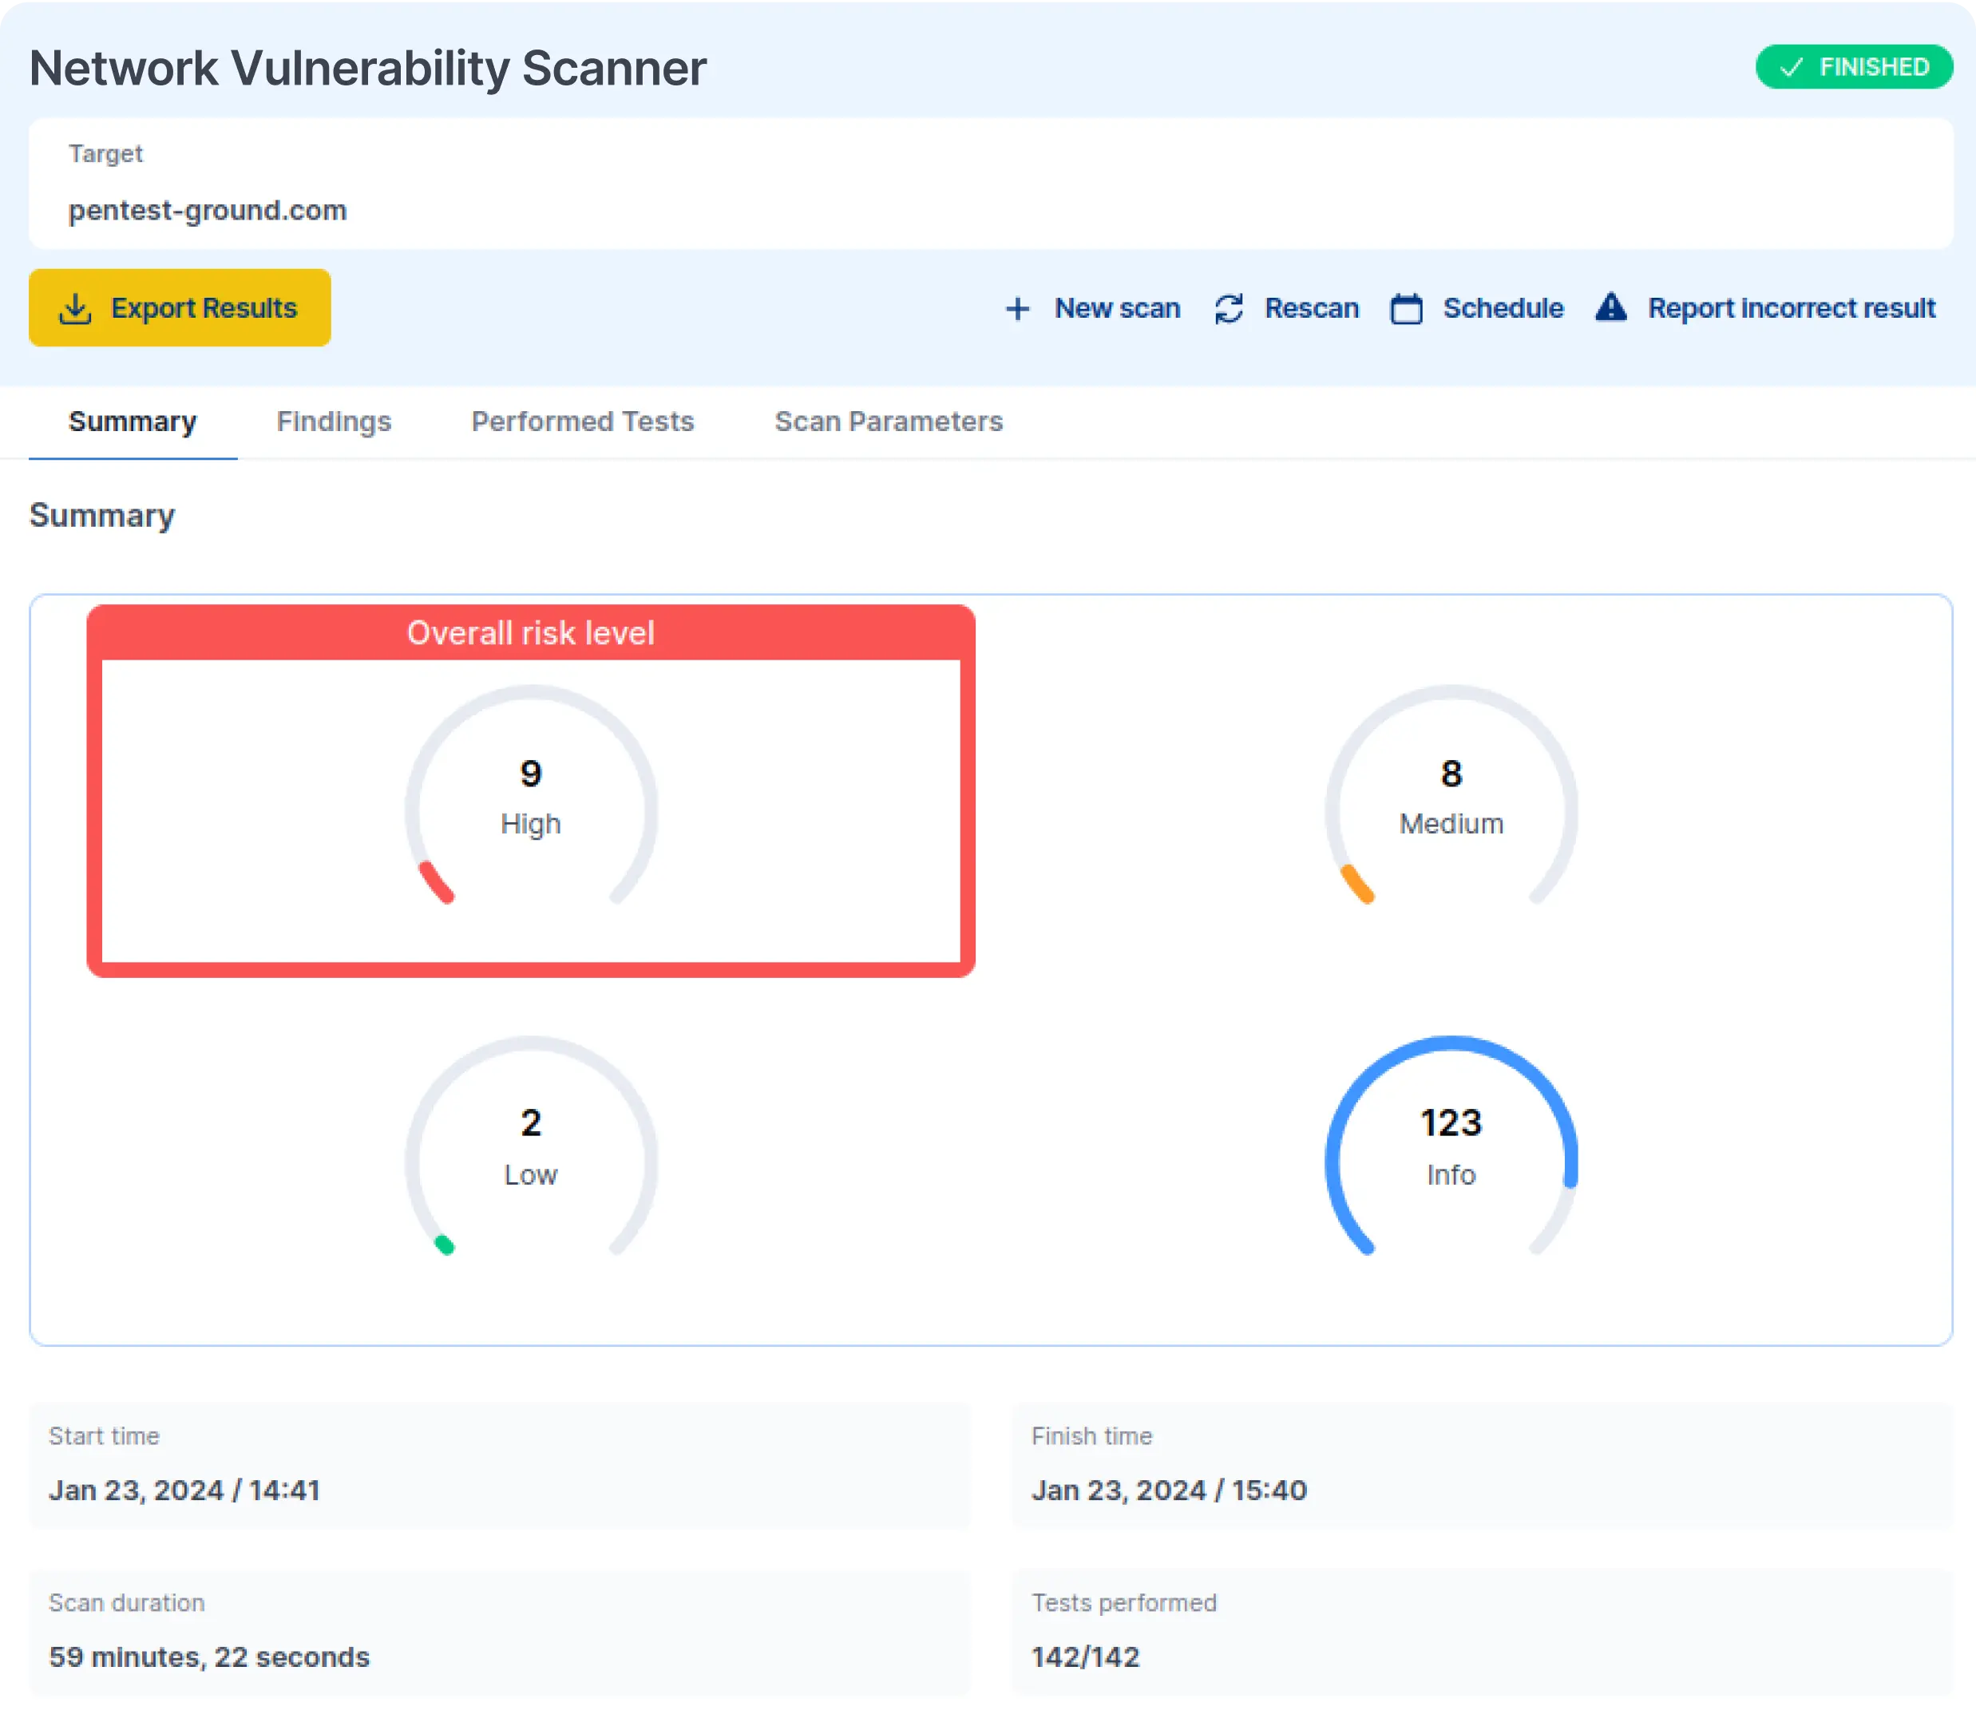
Task: Switch to the Findings tab
Action: click(x=334, y=422)
